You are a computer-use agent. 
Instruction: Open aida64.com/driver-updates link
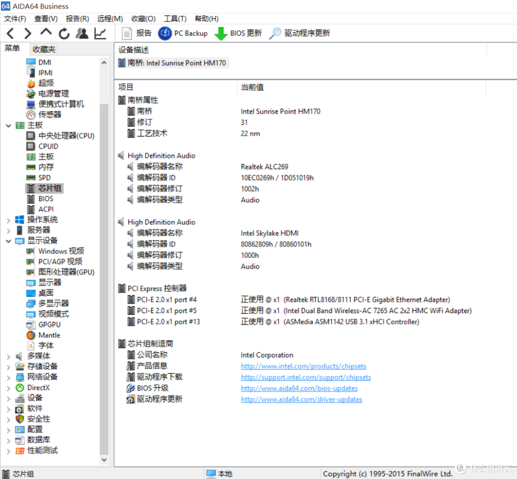[302, 399]
